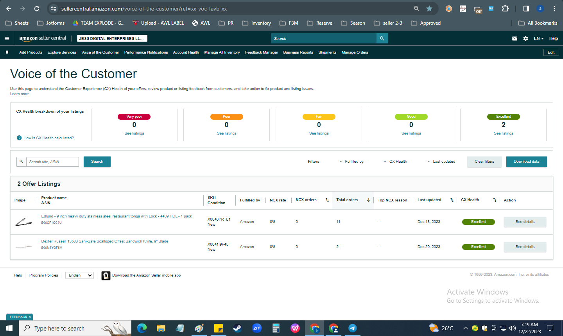Viewport: 563px width, 336px height.
Task: Expand the CX Health filter
Action: point(395,162)
